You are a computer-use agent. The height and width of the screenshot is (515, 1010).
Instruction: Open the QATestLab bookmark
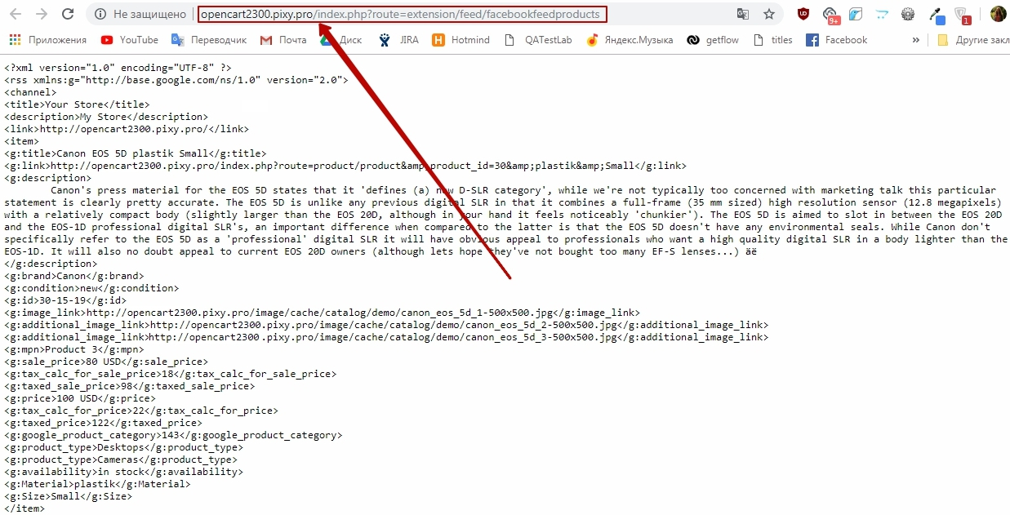tap(538, 40)
